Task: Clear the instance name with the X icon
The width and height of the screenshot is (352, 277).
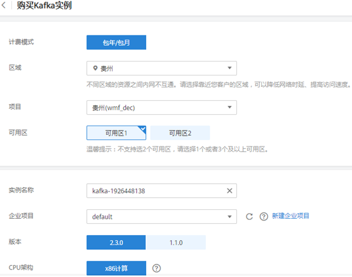Action: click(229, 191)
